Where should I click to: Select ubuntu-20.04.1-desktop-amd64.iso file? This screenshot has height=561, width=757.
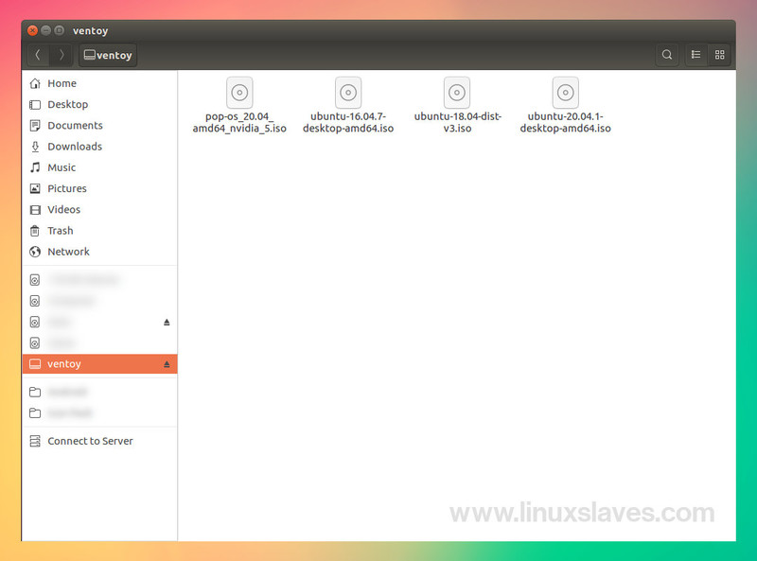point(565,105)
